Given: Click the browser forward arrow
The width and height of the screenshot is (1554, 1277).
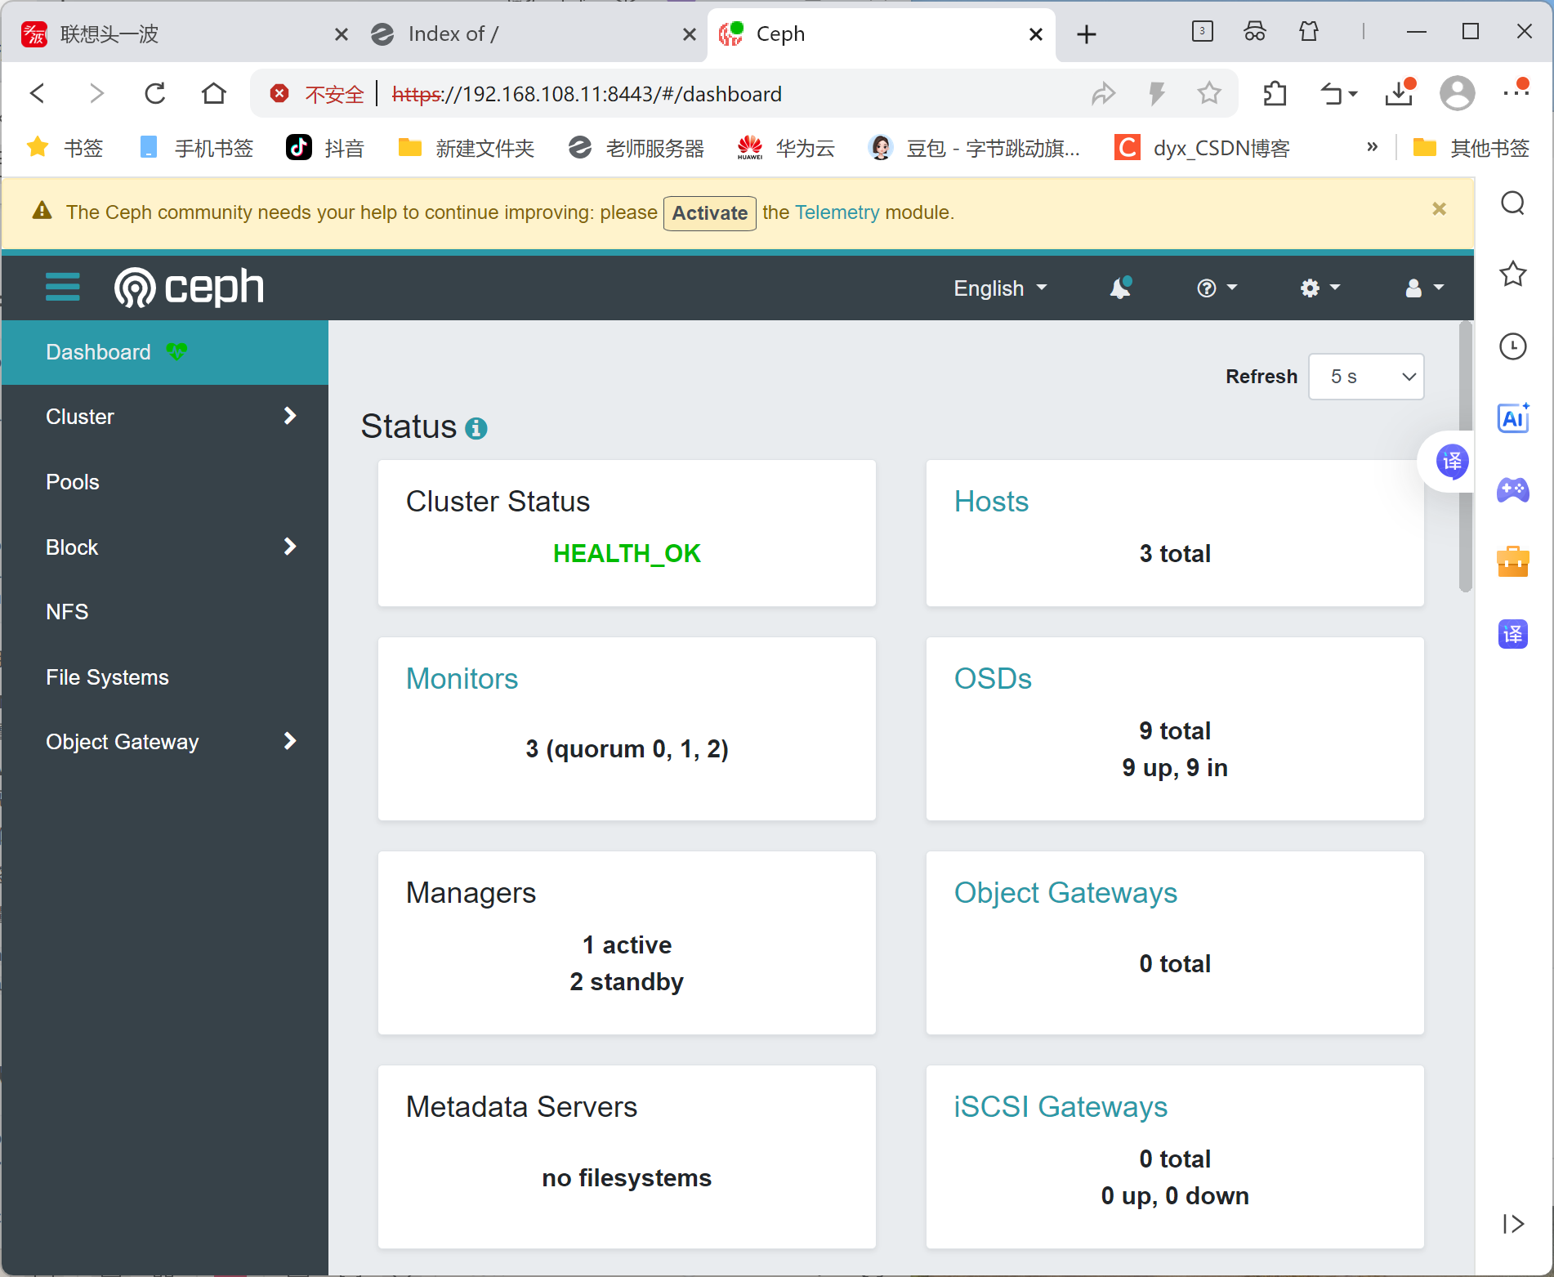Looking at the screenshot, I should (x=96, y=94).
